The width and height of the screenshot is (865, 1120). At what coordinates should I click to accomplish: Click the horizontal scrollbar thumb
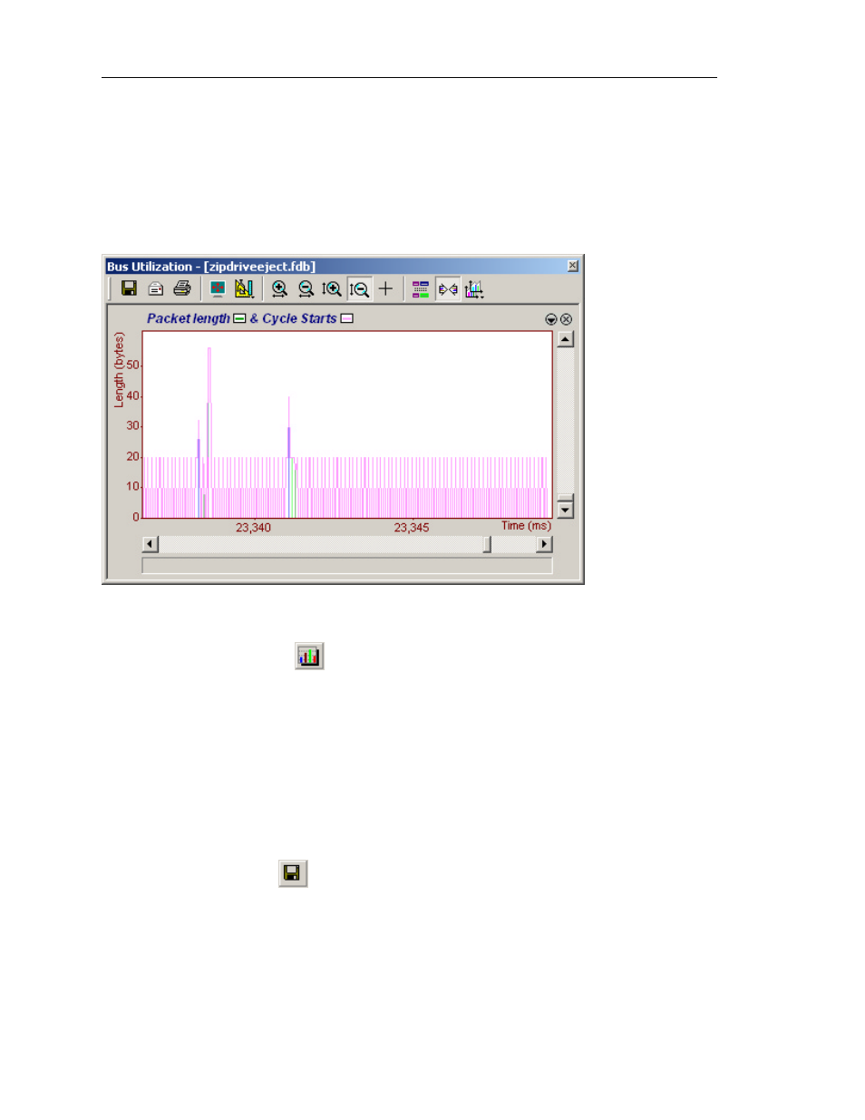487,544
